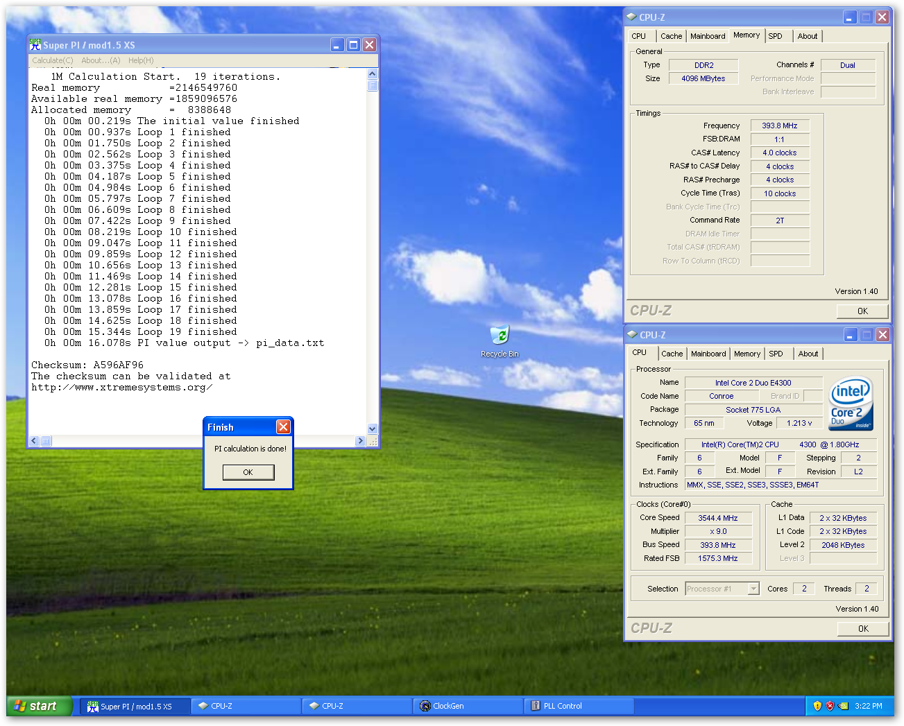Click the CAS# Latency 4.0 clocks field
Screen dimensions: 904x726
(780, 153)
